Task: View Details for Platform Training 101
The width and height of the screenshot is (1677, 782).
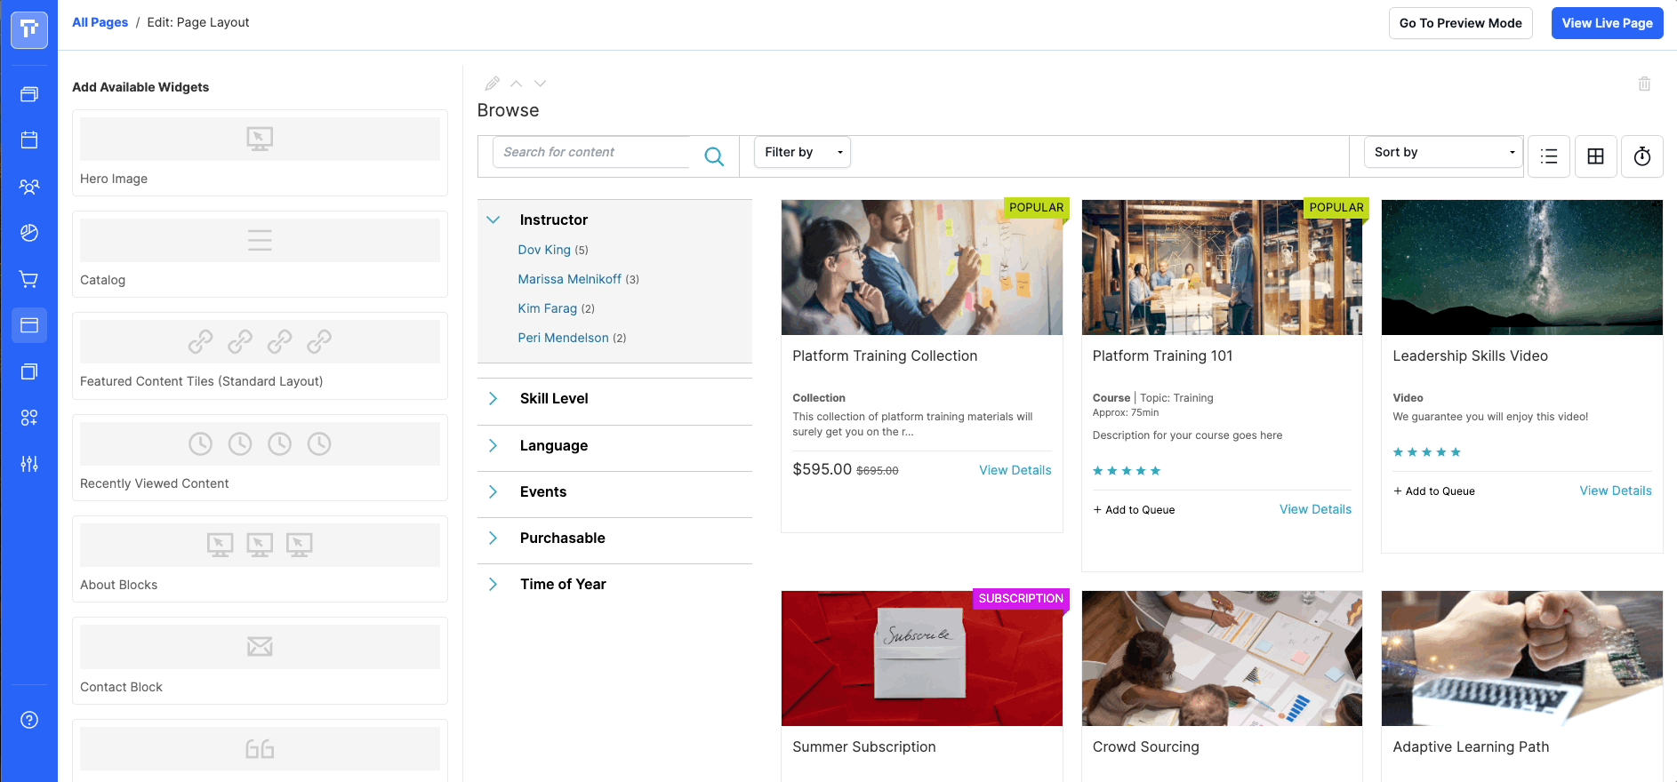Action: pos(1315,509)
